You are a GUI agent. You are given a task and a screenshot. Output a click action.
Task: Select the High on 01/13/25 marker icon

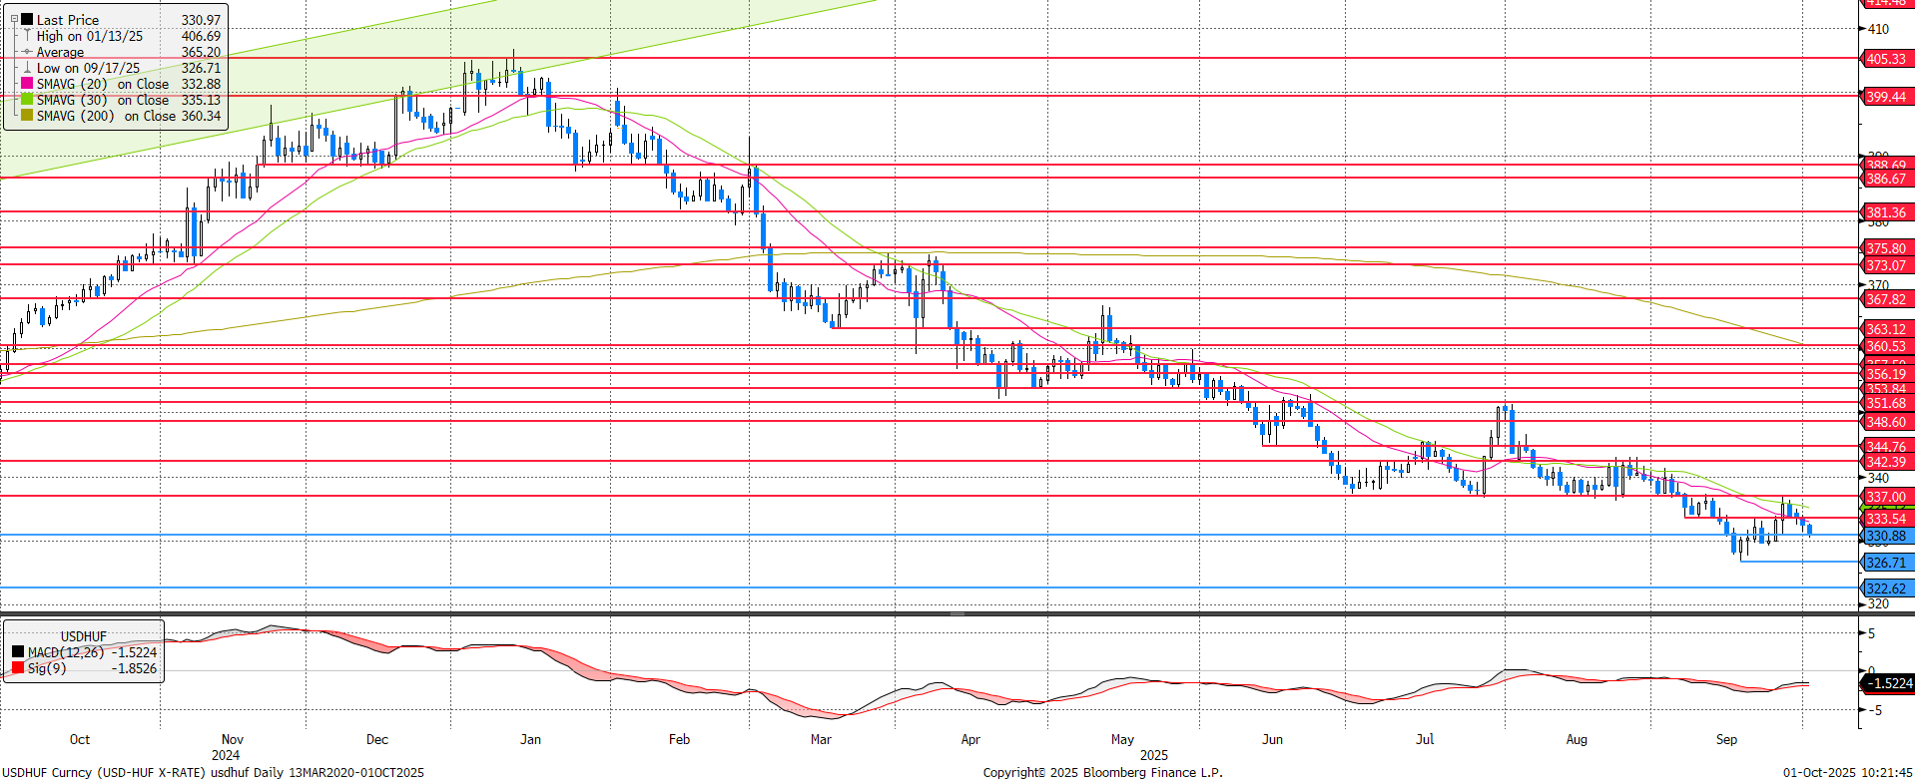27,36
